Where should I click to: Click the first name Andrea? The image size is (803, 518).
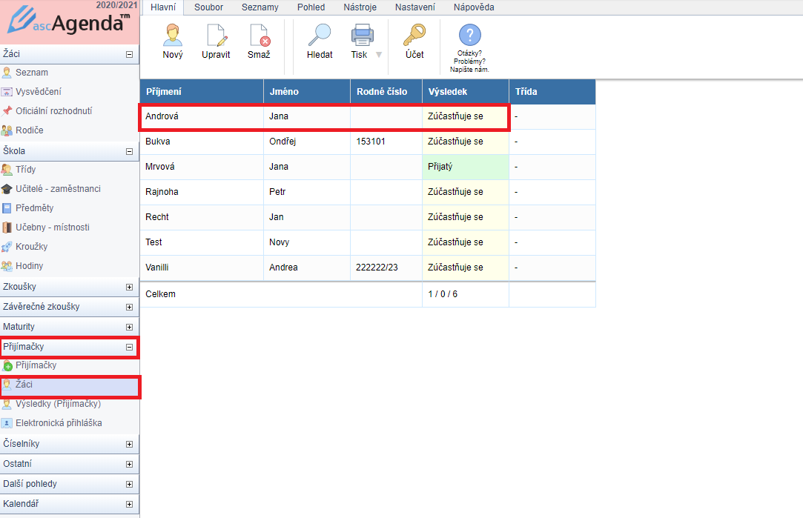tap(283, 268)
